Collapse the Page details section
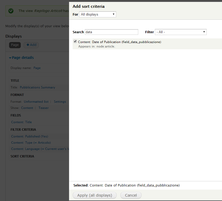The image size is (222, 201). click(21, 58)
